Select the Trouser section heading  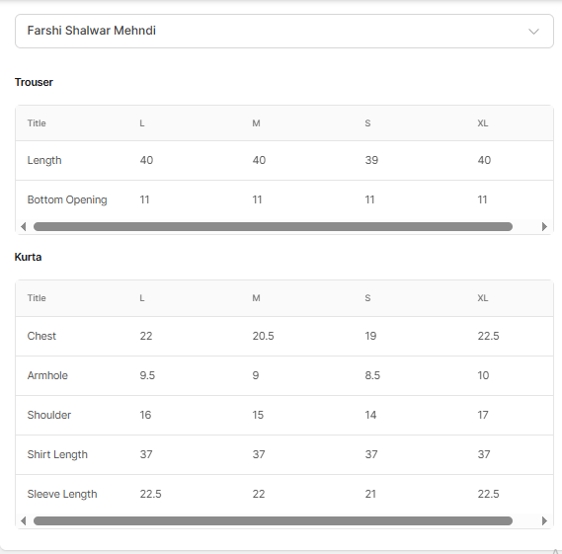point(34,82)
